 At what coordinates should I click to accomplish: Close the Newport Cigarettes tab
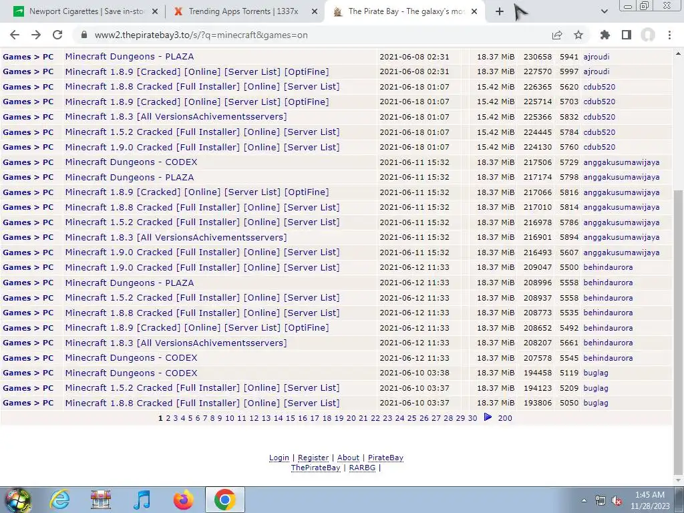(155, 12)
